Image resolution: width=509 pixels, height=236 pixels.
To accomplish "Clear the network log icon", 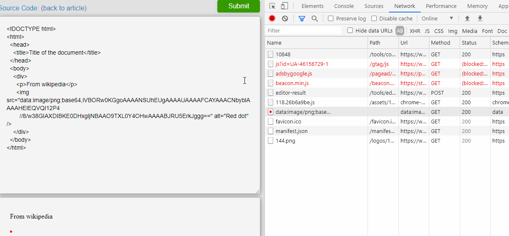I will coord(285,18).
